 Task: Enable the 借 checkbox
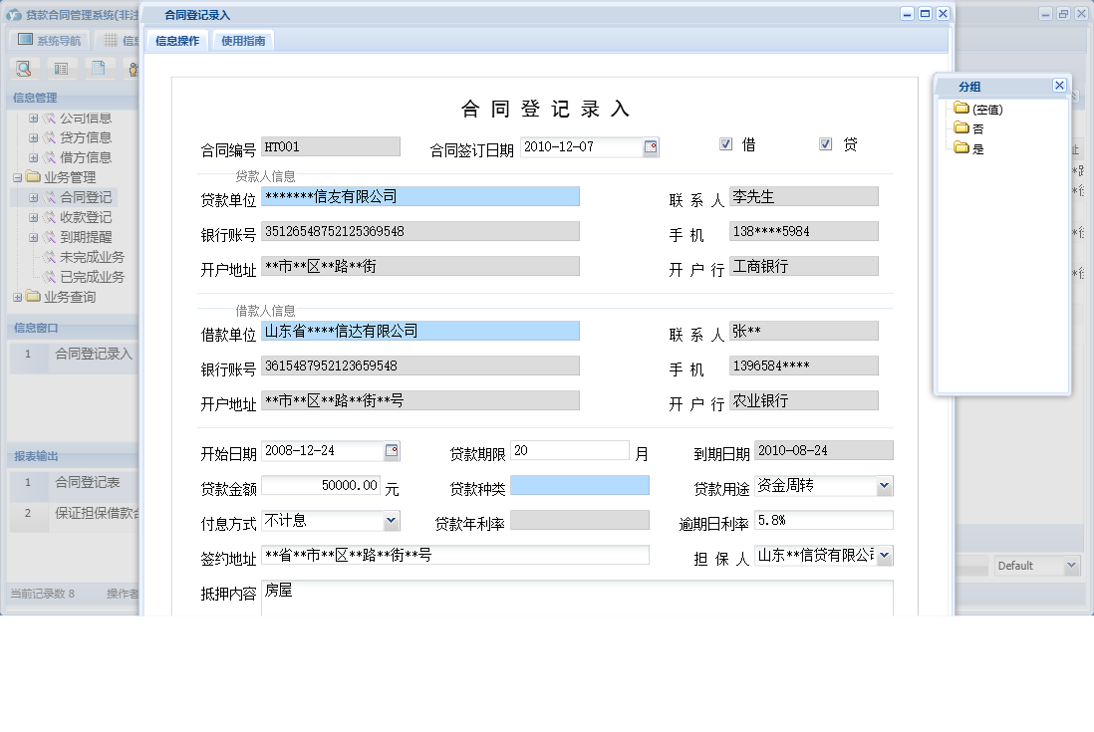click(x=726, y=142)
